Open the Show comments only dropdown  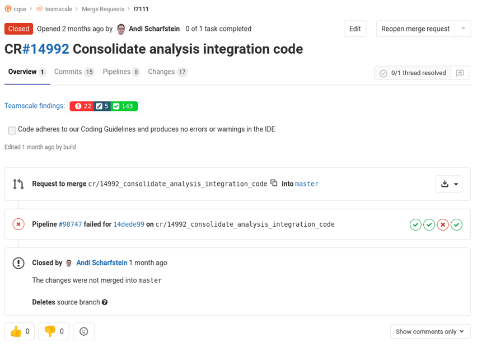429,331
